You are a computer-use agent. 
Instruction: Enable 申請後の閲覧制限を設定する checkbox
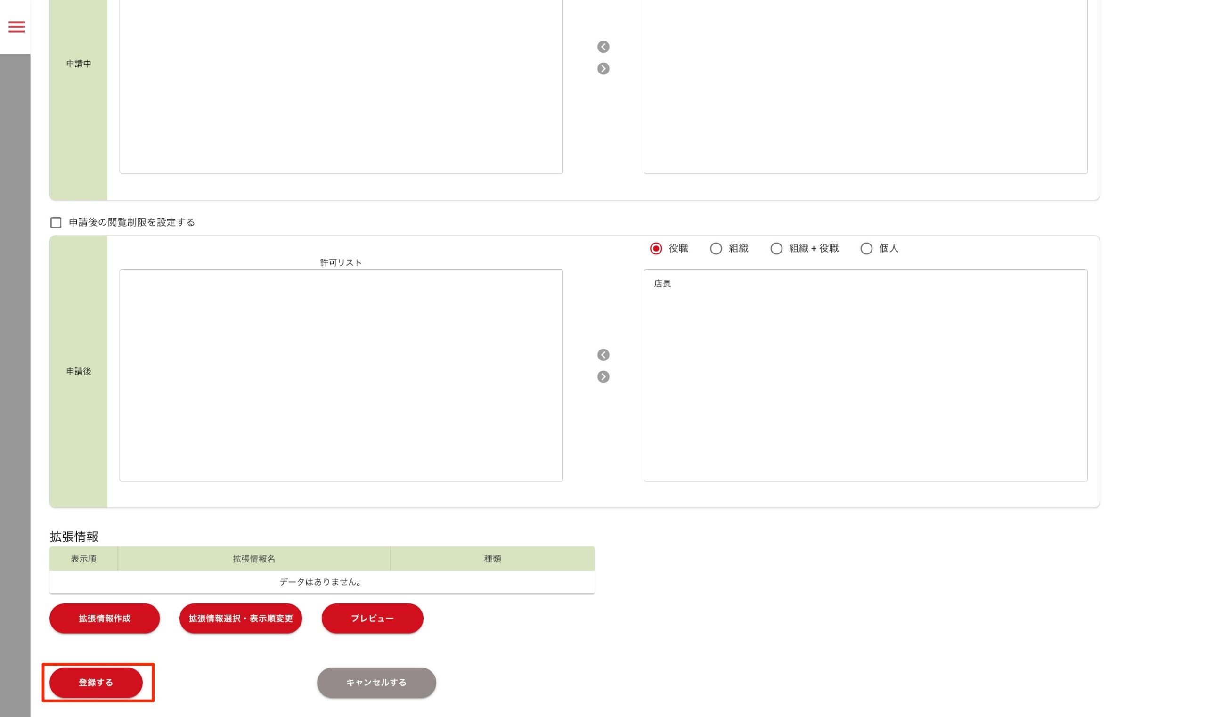click(56, 223)
